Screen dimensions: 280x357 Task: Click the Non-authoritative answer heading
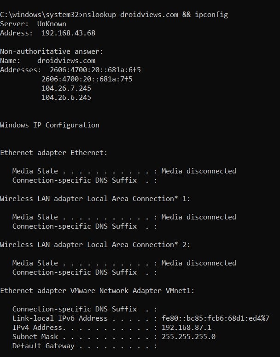pyautogui.click(x=52, y=52)
